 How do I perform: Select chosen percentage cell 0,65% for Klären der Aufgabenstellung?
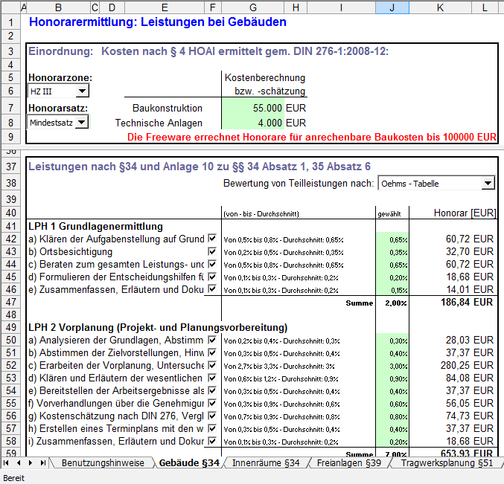392,239
